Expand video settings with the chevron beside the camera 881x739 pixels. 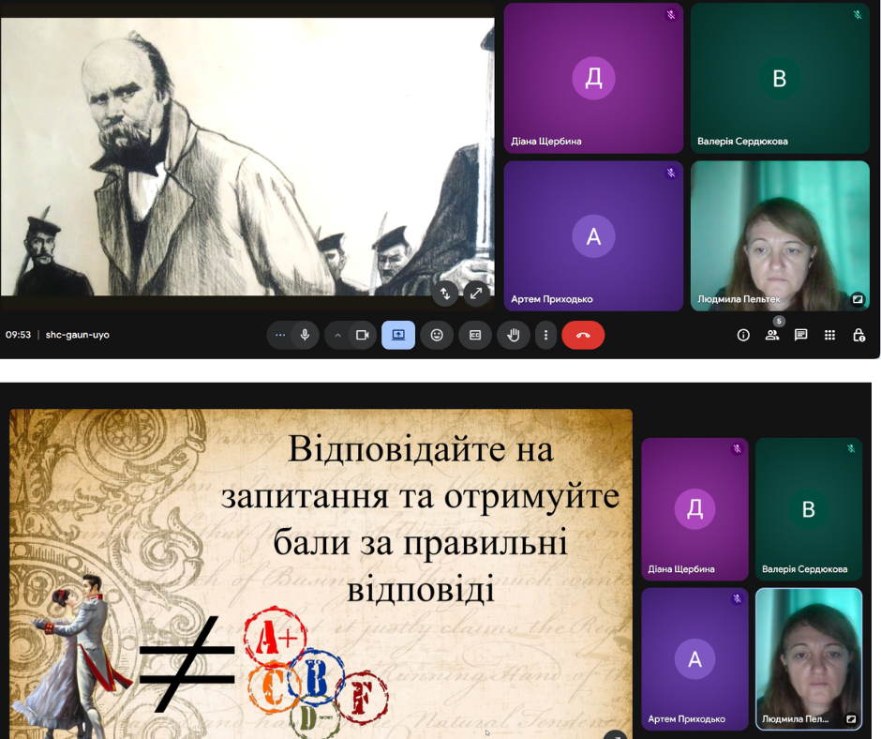(337, 335)
